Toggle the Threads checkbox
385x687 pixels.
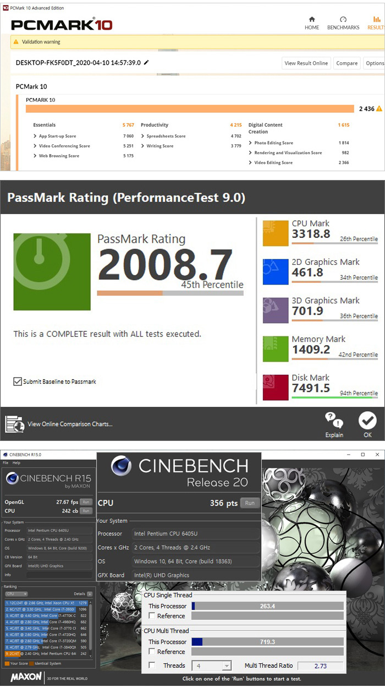[x=152, y=666]
